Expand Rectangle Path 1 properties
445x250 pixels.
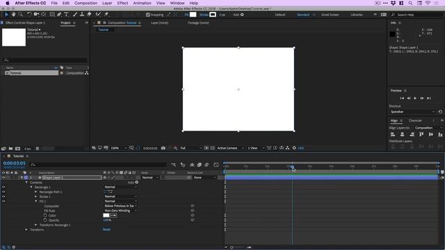(35, 192)
